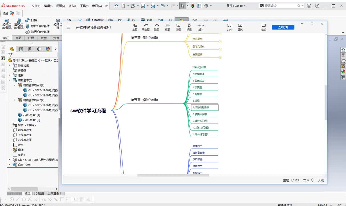
Task: Collapse 切割清单项目2(2) node
Action: [x=15, y=100]
